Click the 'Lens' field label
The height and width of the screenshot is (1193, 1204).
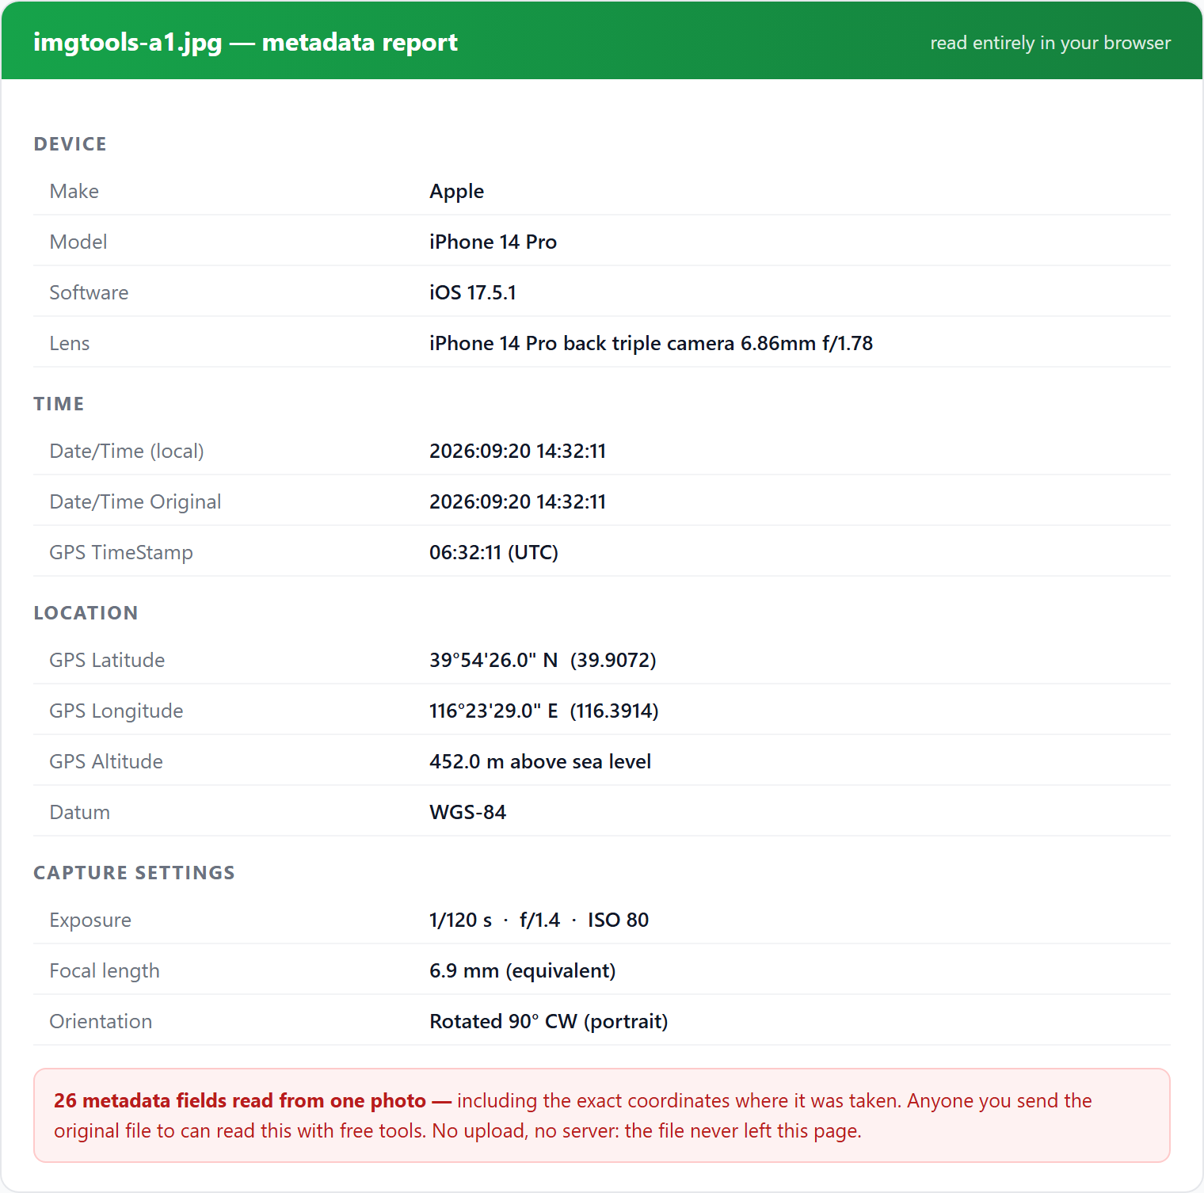pyautogui.click(x=70, y=343)
